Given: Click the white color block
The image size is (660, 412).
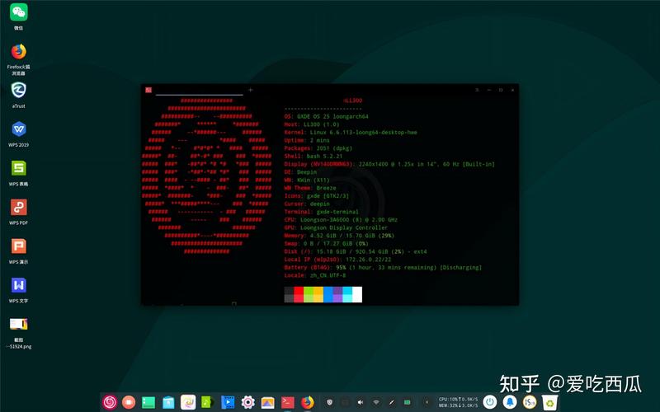Looking at the screenshot, I should pyautogui.click(x=357, y=294).
